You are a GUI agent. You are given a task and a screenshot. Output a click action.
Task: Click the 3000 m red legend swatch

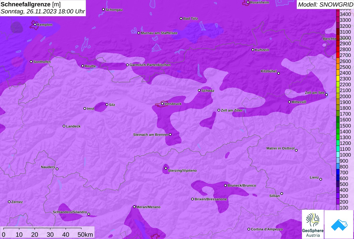click(x=338, y=38)
